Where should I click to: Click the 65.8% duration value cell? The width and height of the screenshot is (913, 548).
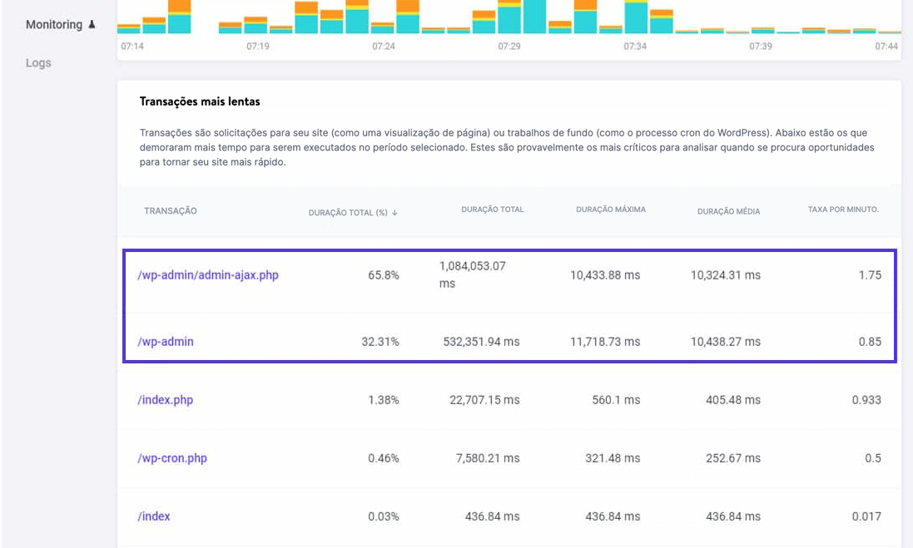(x=384, y=274)
